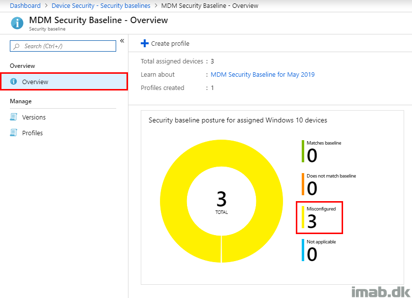The height and width of the screenshot is (298, 412).
Task: Select Overview in the left menu
Action: point(64,82)
